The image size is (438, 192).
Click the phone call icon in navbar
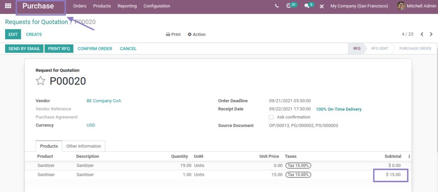[277, 6]
